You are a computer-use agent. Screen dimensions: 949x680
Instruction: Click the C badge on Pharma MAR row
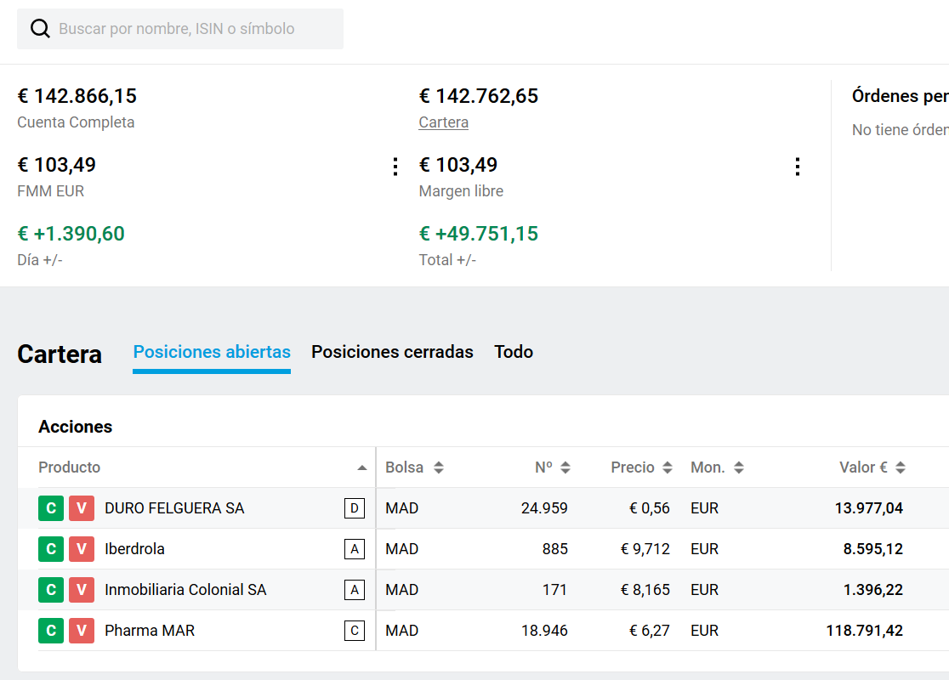tap(355, 631)
